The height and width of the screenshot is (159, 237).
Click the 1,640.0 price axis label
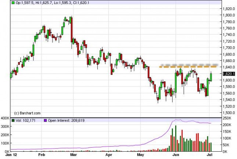229,67
